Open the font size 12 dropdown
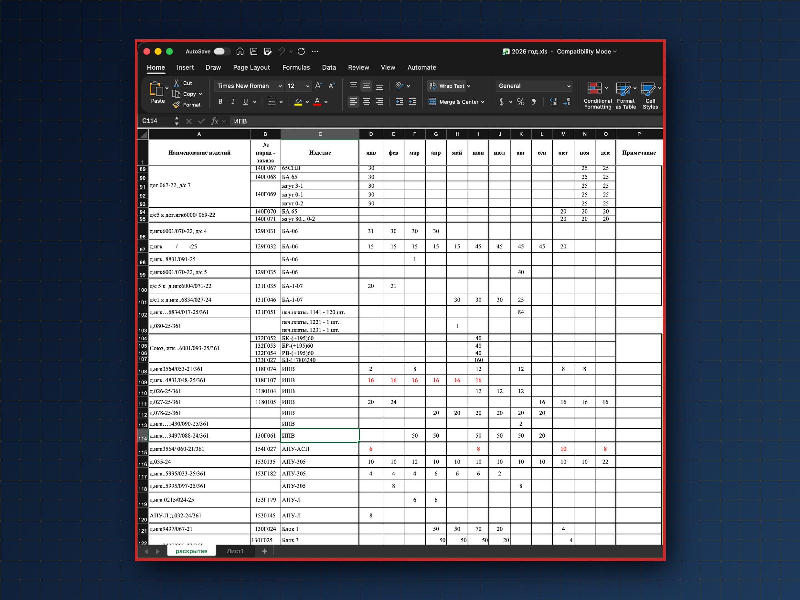The width and height of the screenshot is (800, 600). (x=308, y=86)
